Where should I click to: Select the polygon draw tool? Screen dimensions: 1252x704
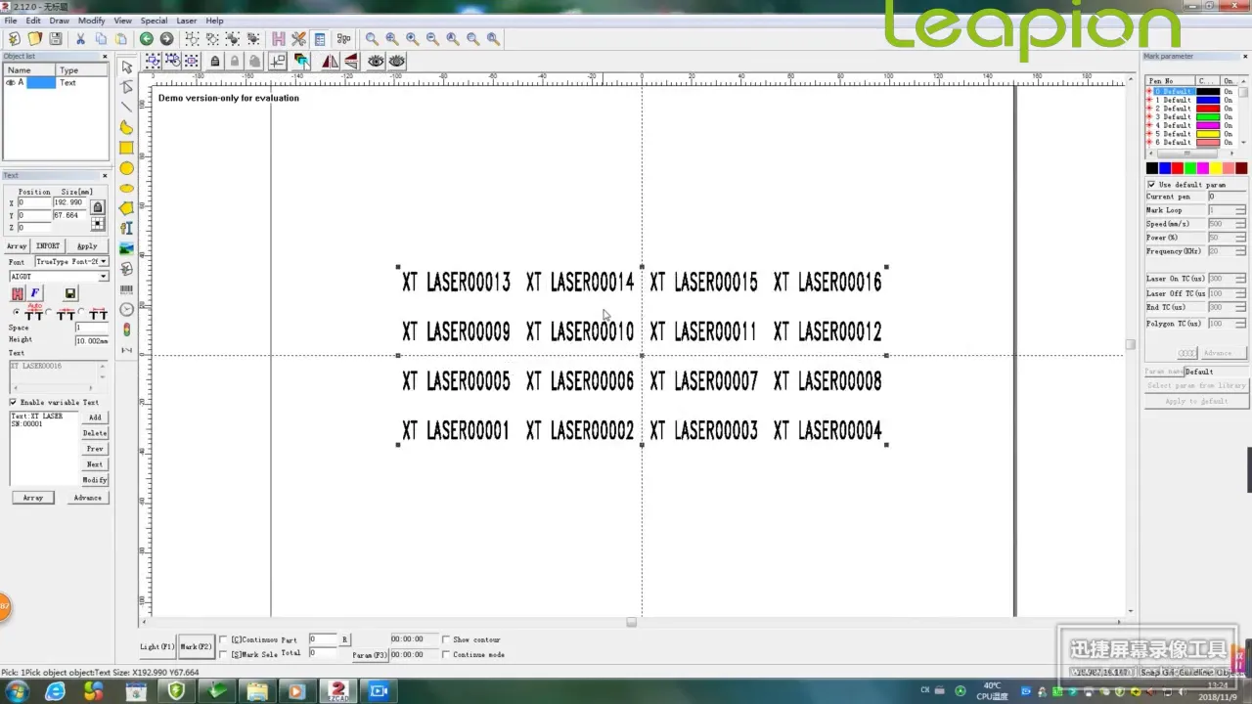(x=126, y=208)
